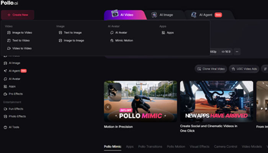Select the Pollo Motion category tab
The width and height of the screenshot is (268, 153).
(176, 146)
